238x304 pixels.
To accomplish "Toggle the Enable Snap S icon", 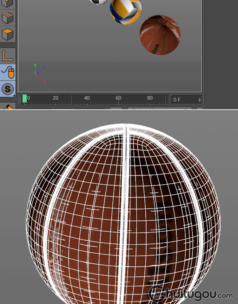I will click(x=7, y=89).
